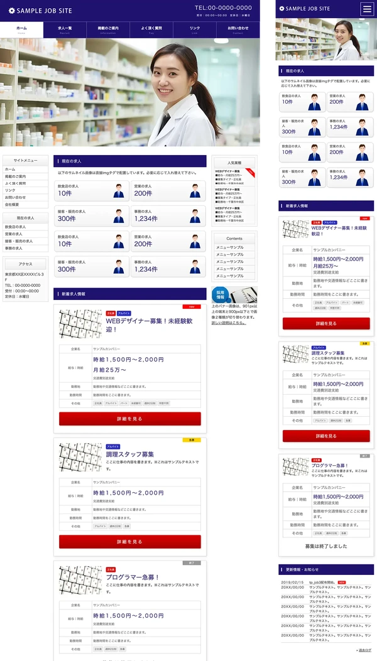Click the gear logo icon in mobile header
This screenshot has height=661, width=377.
282,8
